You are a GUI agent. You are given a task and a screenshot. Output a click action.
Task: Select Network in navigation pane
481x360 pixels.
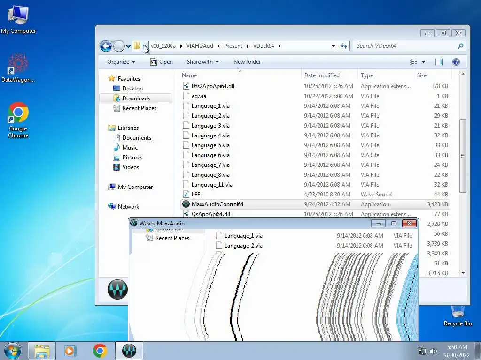pos(129,207)
